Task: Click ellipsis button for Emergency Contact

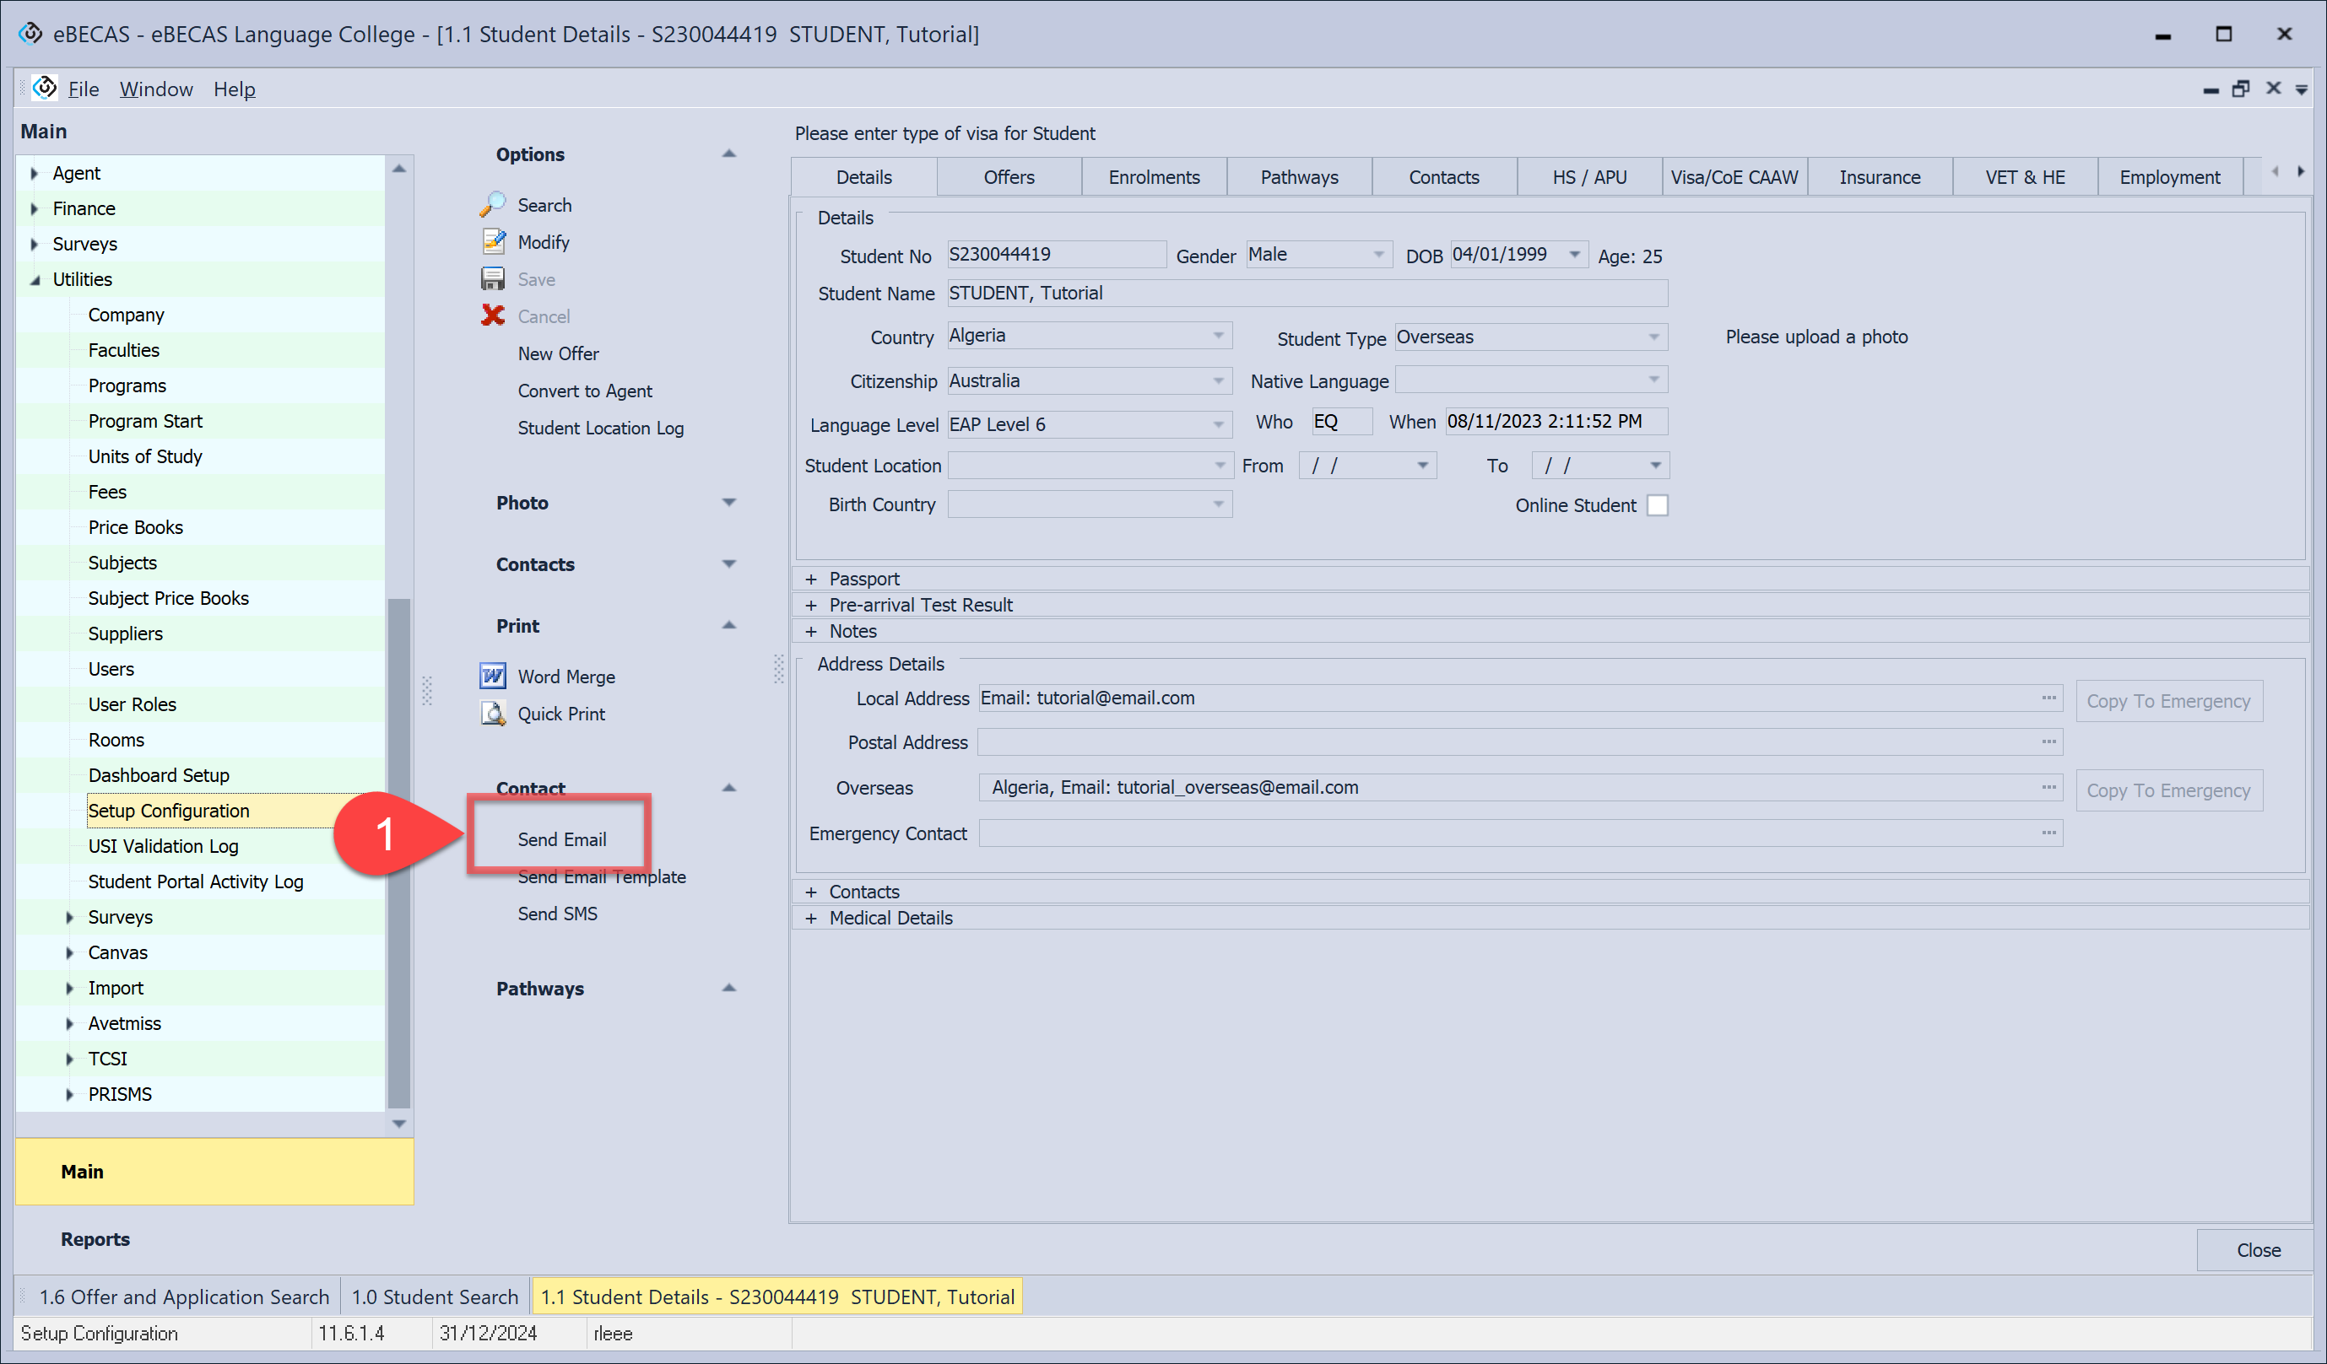Action: point(2048,833)
